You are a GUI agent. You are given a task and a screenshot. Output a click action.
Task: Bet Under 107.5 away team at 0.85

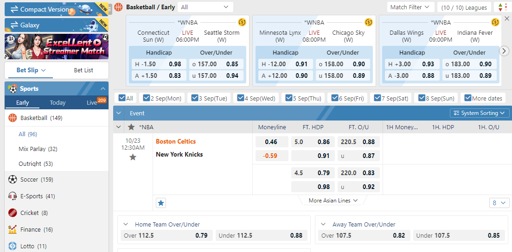point(459,235)
